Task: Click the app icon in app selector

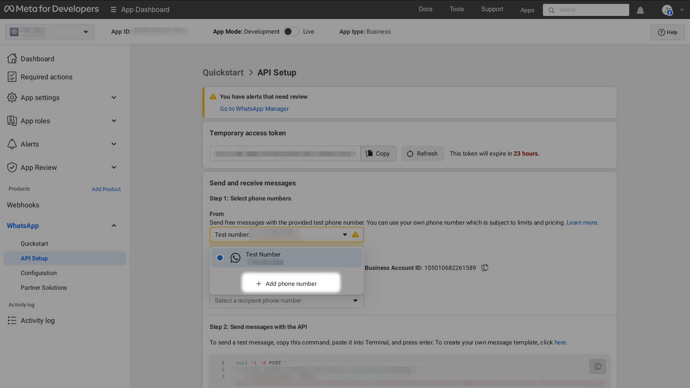Action: (14, 32)
